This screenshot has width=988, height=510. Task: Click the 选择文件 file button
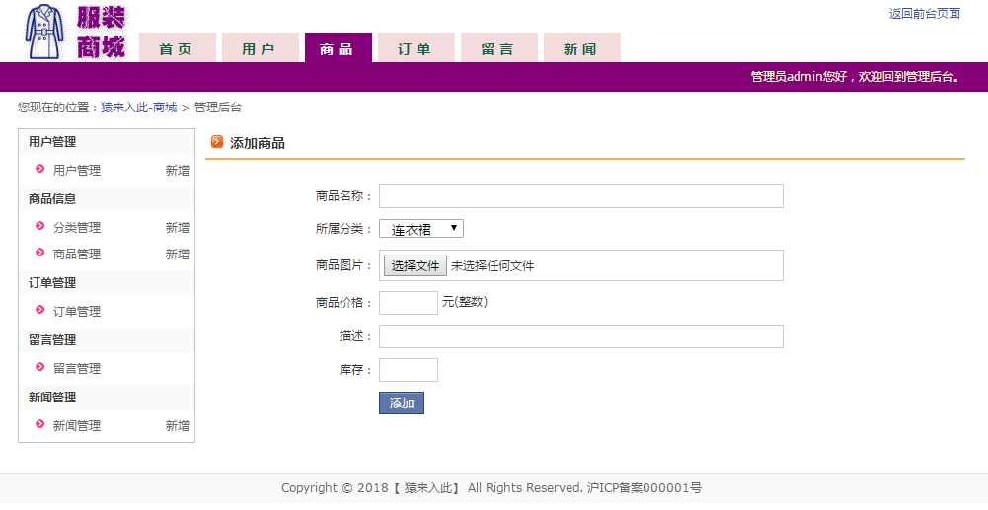tap(416, 265)
